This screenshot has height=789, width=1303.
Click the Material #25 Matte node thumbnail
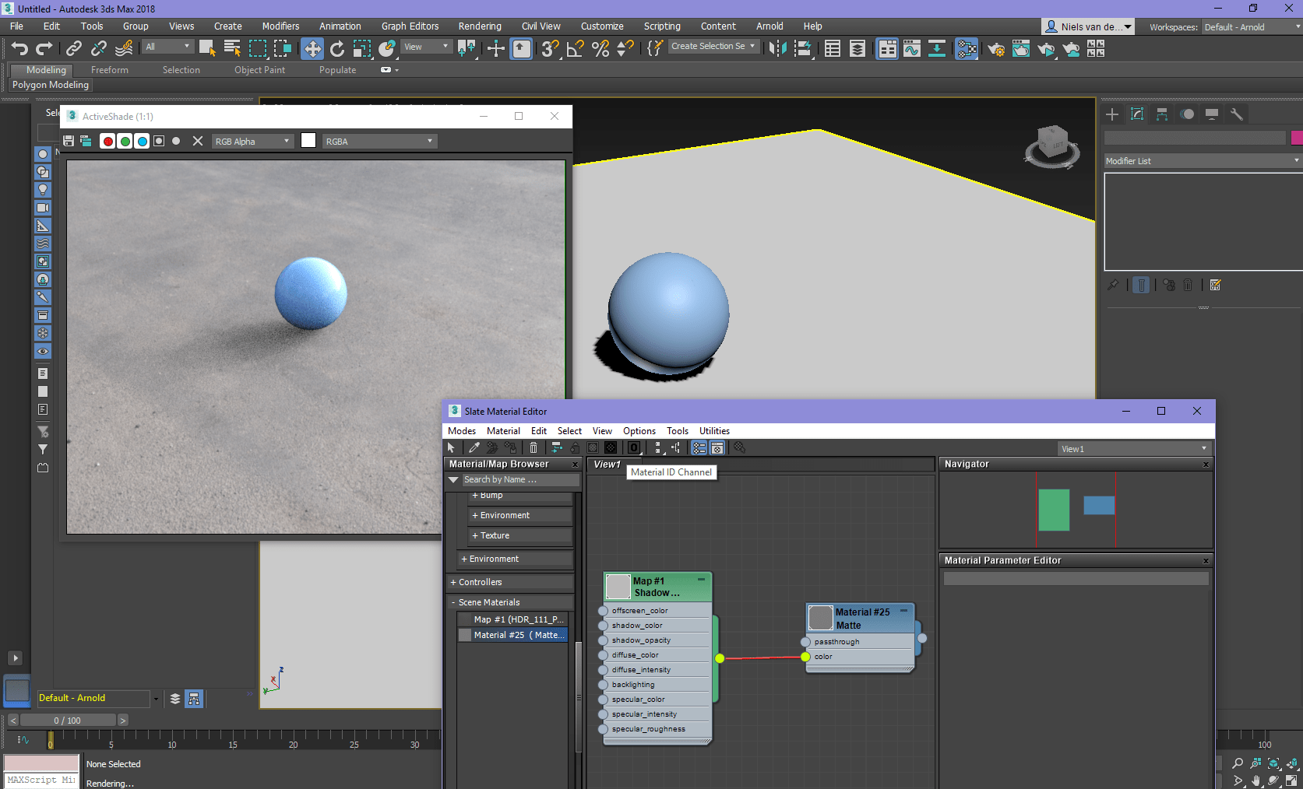point(821,618)
